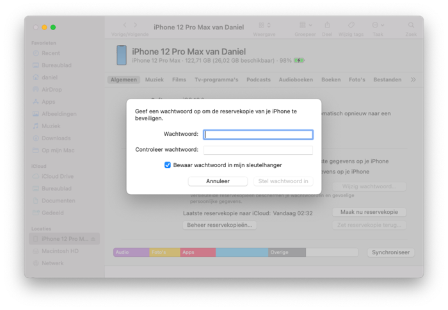The height and width of the screenshot is (310, 448).
Task: Switch to the Bestanden tab
Action: pyautogui.click(x=387, y=80)
